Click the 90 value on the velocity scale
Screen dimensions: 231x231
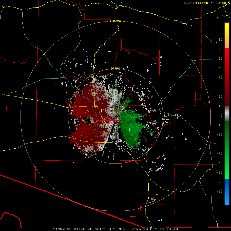[x=220, y=30]
